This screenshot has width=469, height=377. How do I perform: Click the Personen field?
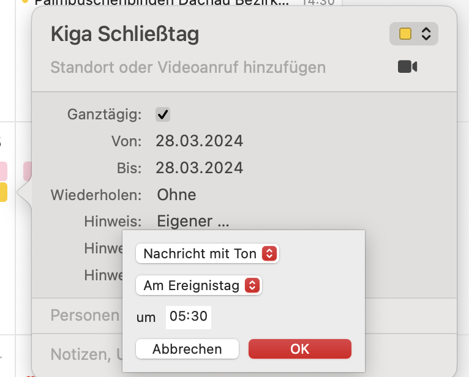pos(84,315)
